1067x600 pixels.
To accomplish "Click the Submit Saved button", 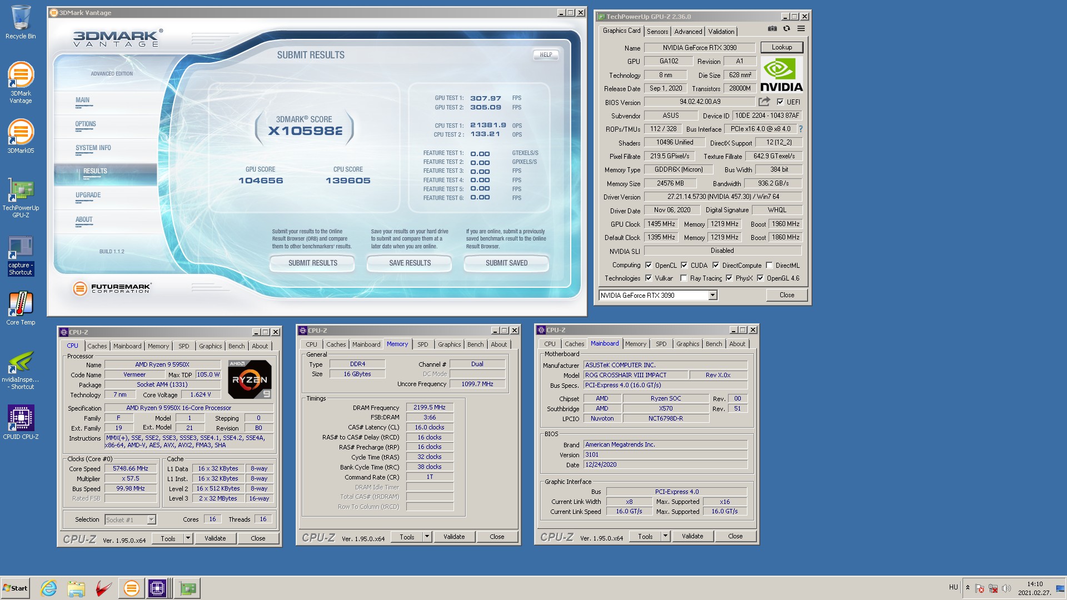I will pos(506,263).
